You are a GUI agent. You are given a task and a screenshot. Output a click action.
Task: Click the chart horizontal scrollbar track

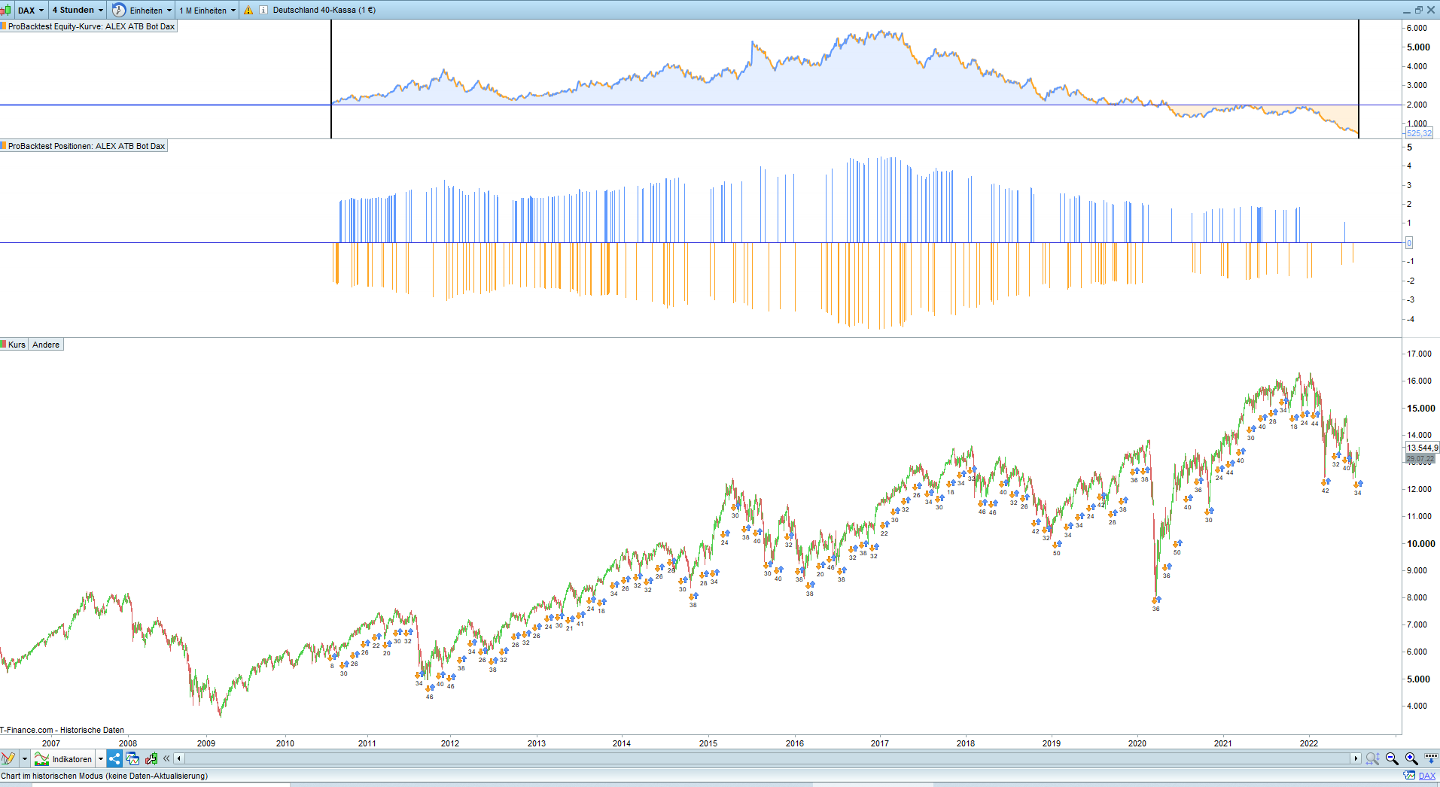point(767,758)
